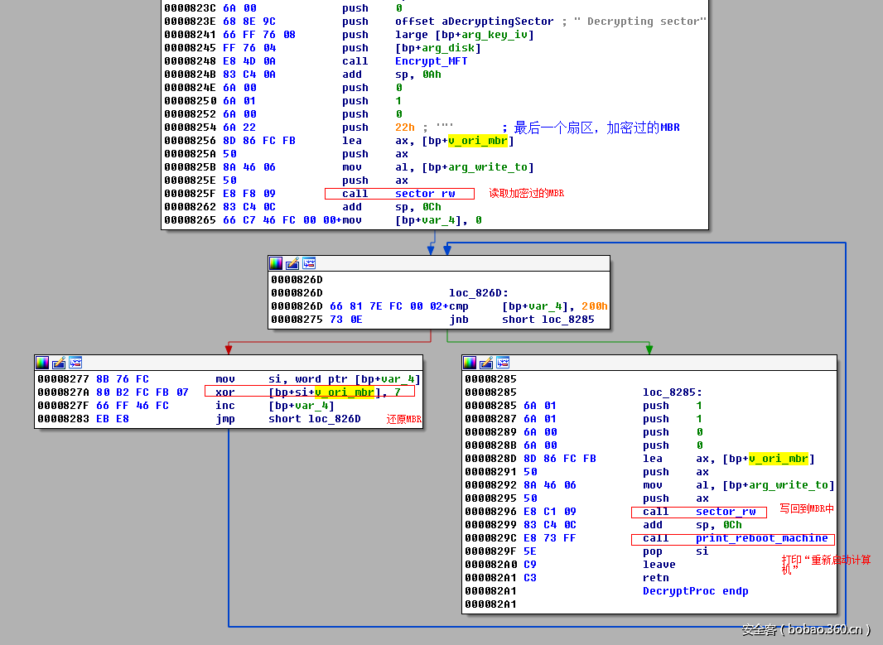Click the node color icon on the loc_8285 block

point(470,363)
